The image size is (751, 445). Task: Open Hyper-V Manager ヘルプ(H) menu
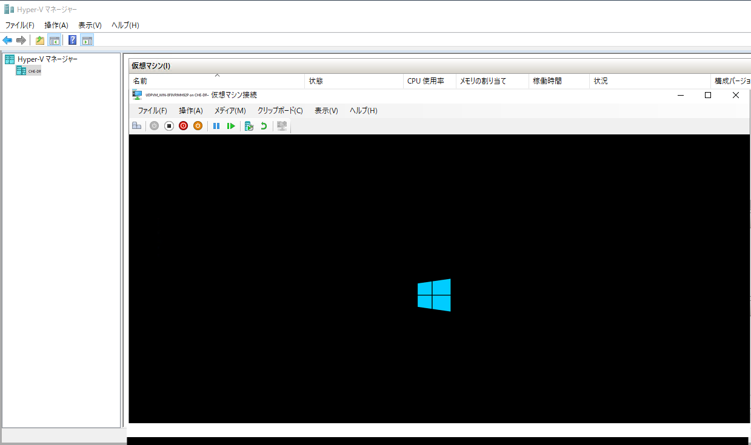tap(125, 25)
